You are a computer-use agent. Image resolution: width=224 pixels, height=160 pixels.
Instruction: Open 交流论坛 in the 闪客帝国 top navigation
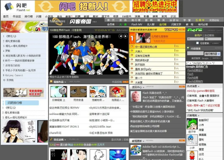tap(214, 20)
